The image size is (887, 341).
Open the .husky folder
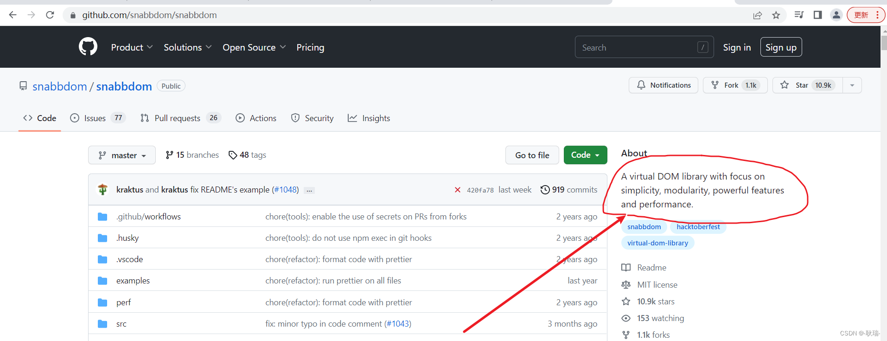click(128, 238)
